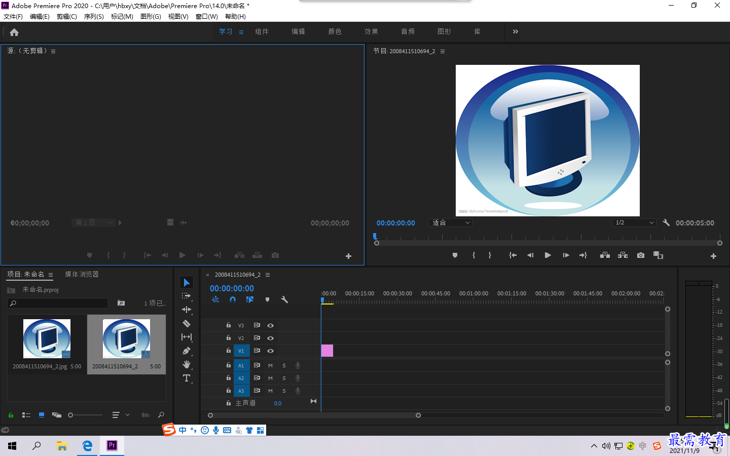Image resolution: width=730 pixels, height=456 pixels.
Task: Open the Project panel menu
Action: [x=51, y=275]
